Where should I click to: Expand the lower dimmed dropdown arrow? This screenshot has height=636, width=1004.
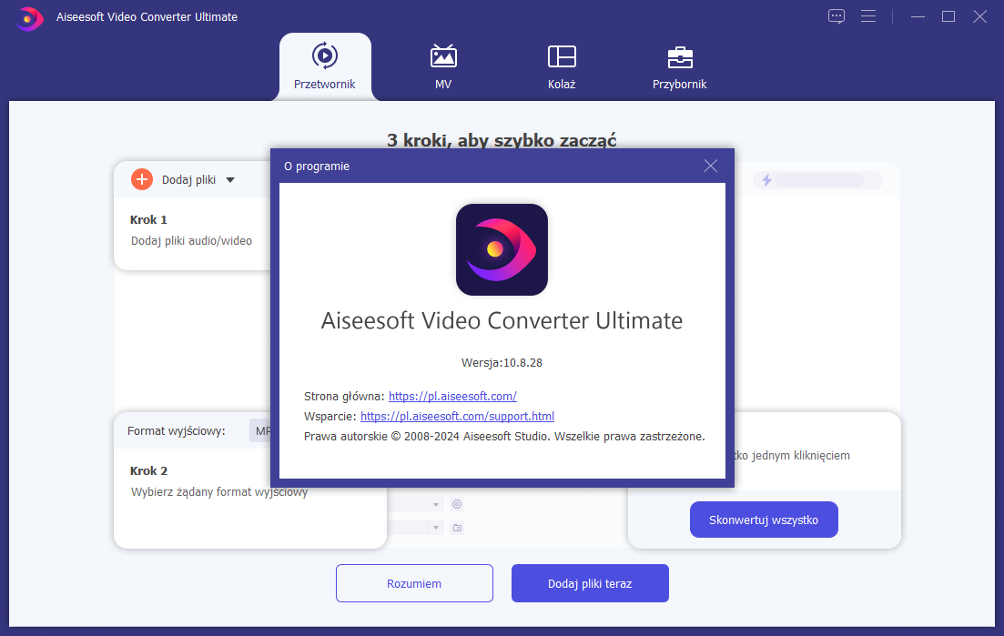click(x=435, y=528)
